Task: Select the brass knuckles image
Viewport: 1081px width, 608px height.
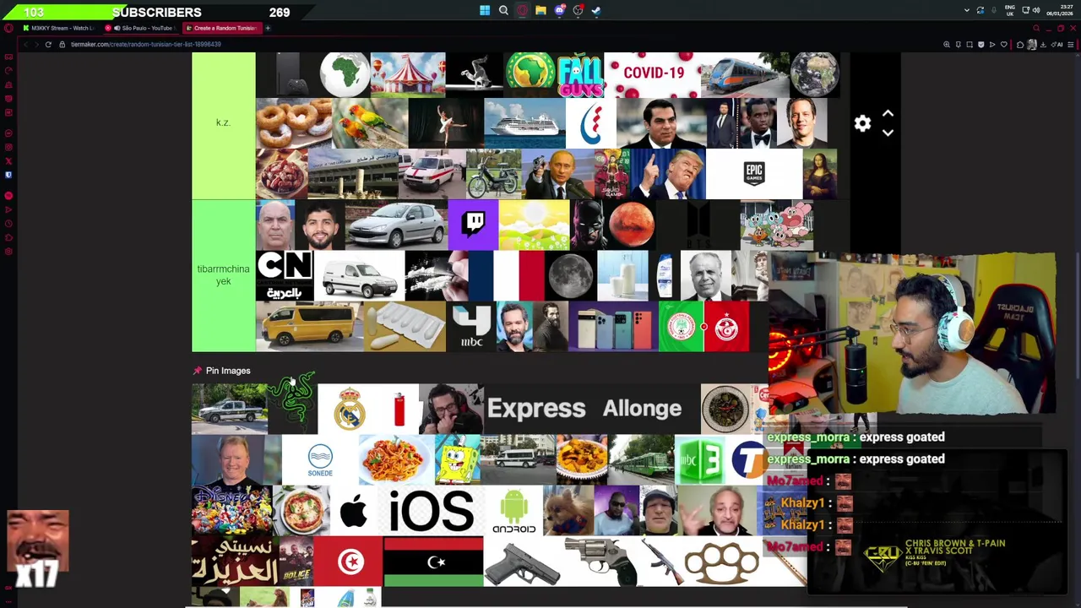Action: [720, 562]
